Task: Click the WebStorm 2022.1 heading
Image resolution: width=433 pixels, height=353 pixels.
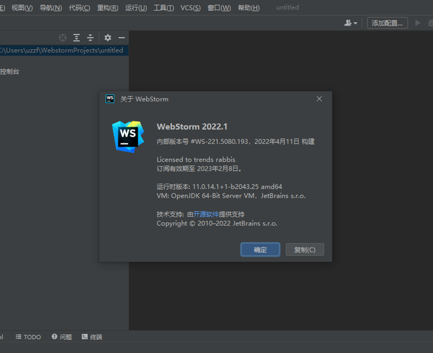Action: (x=192, y=127)
